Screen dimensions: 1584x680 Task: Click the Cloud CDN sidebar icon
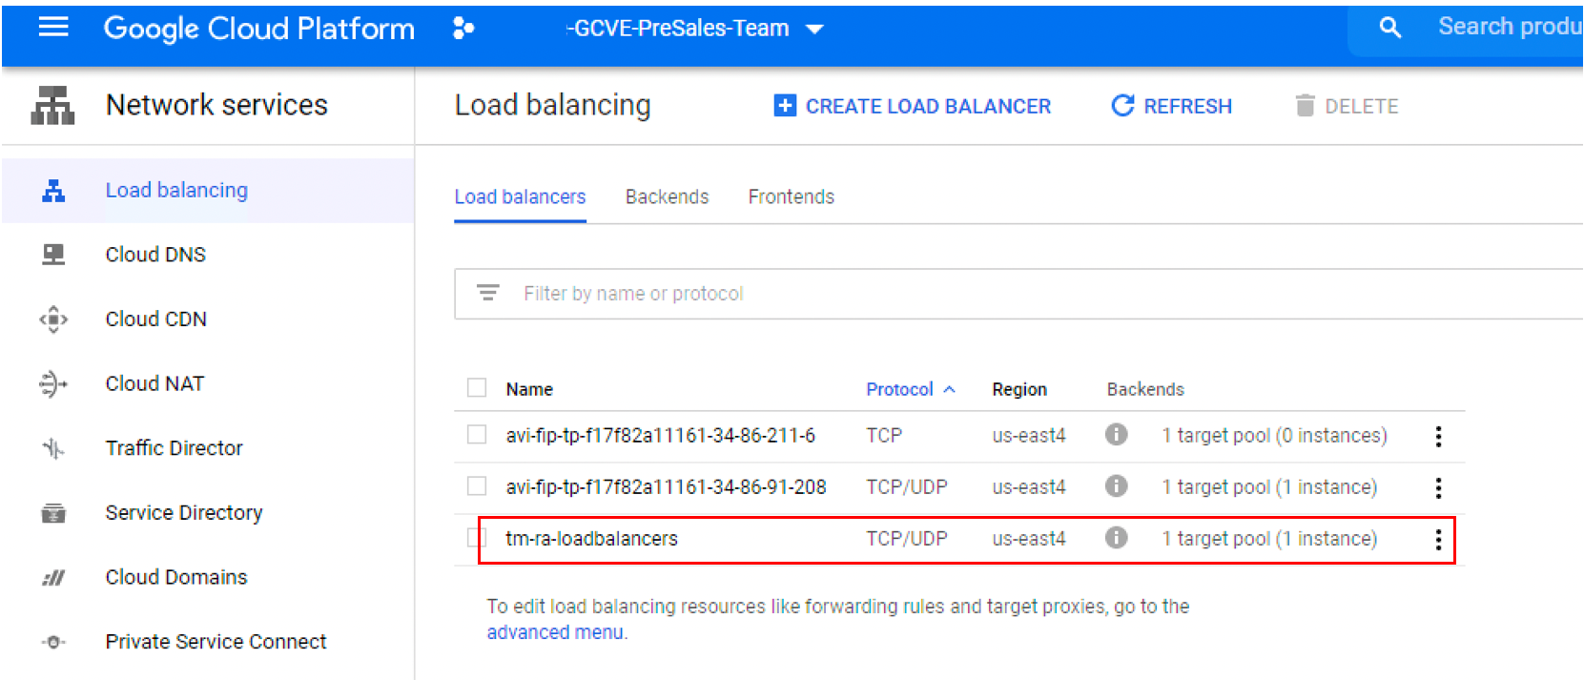pyautogui.click(x=53, y=319)
